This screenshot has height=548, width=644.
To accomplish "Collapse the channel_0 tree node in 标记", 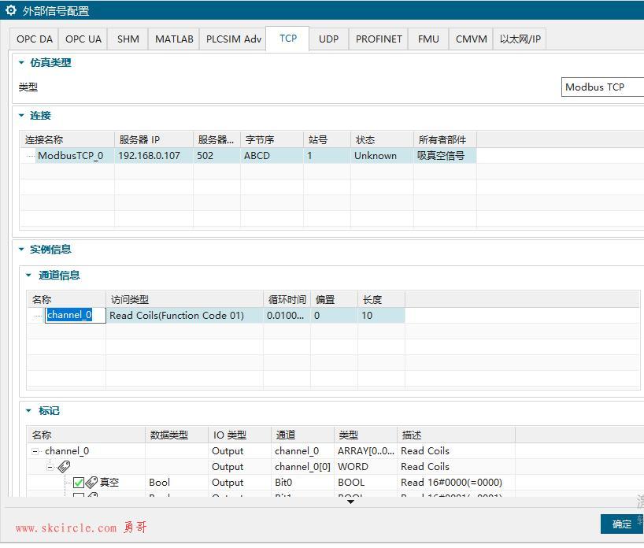I will pyautogui.click(x=35, y=451).
